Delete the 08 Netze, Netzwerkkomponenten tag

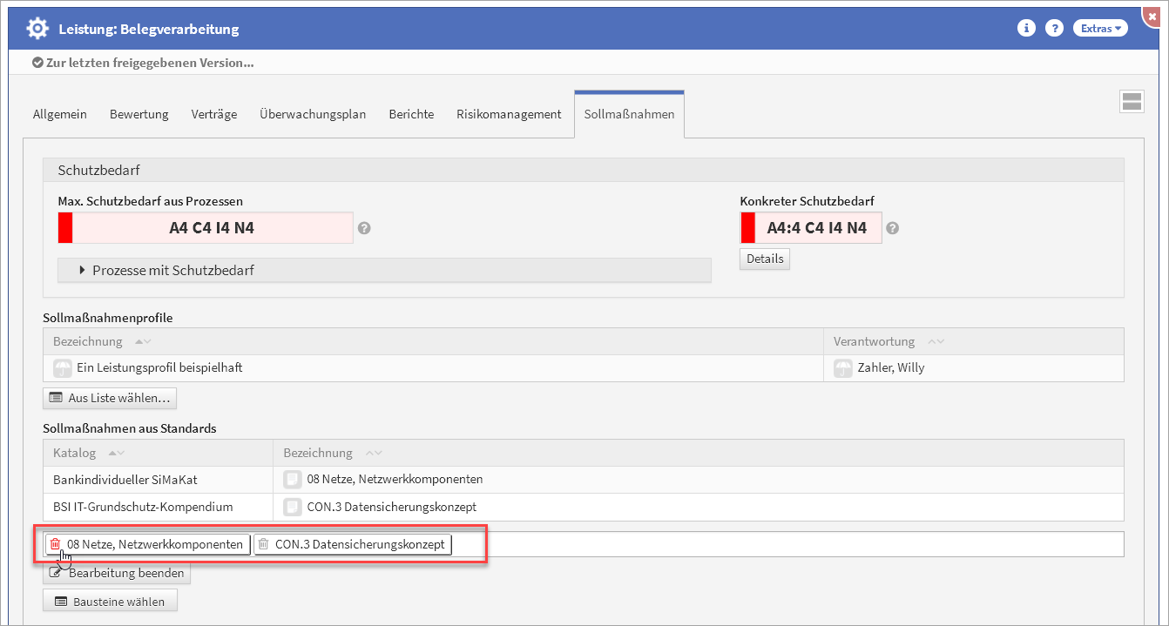click(x=56, y=544)
